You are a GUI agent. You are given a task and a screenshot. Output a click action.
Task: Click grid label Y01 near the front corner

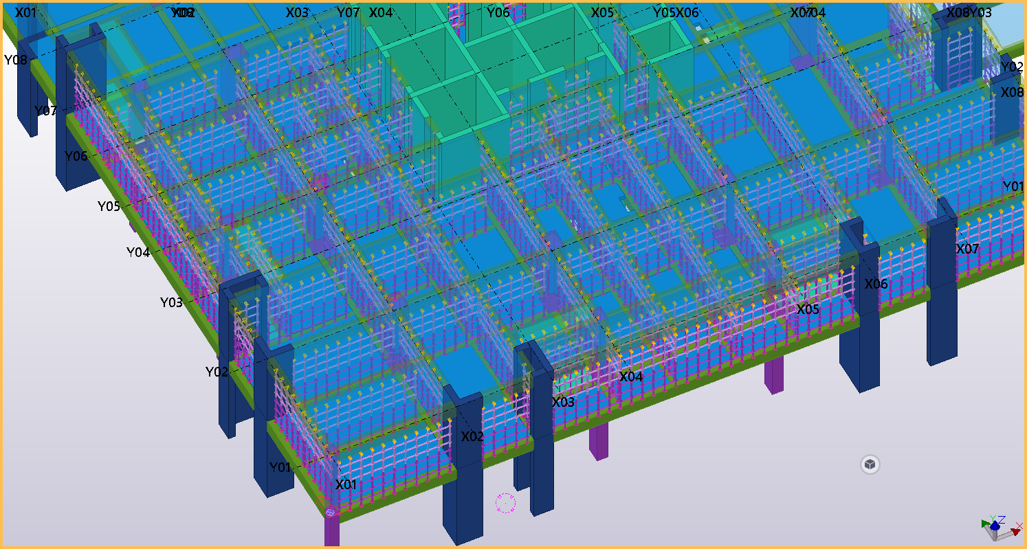pyautogui.click(x=280, y=467)
